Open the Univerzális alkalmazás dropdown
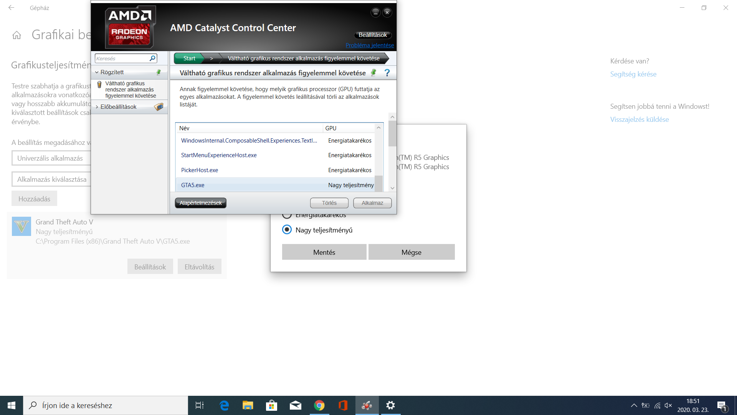This screenshot has width=737, height=415. click(x=51, y=158)
